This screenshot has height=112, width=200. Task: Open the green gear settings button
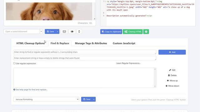click(x=146, y=32)
